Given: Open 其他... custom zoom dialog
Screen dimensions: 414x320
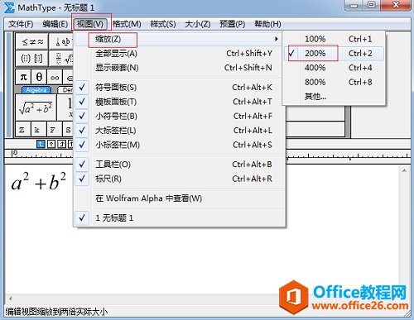Looking at the screenshot, I should pyautogui.click(x=334, y=96).
